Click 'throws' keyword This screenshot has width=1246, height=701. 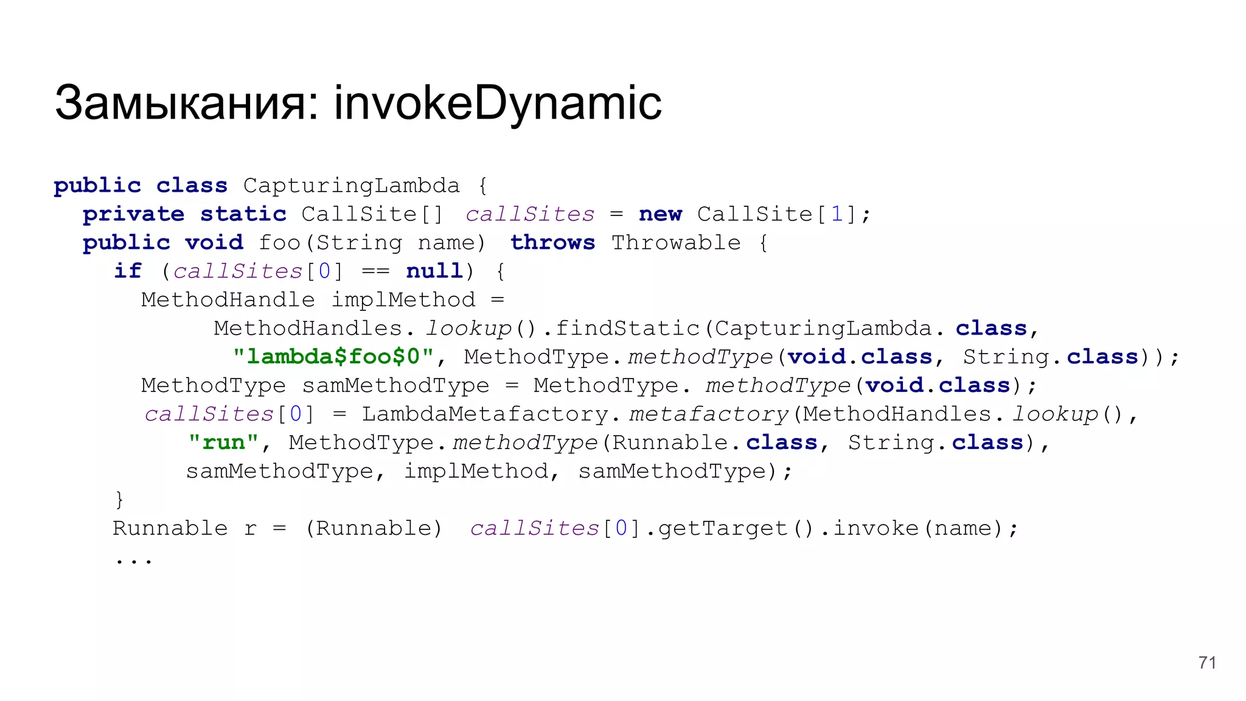552,243
